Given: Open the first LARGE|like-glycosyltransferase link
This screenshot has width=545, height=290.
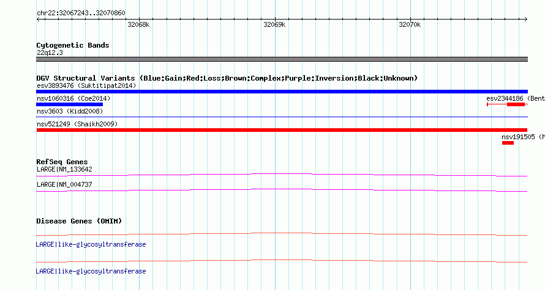Looking at the screenshot, I should (x=91, y=245).
